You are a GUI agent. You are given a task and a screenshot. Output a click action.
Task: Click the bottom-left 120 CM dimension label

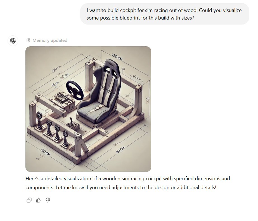(x=45, y=152)
